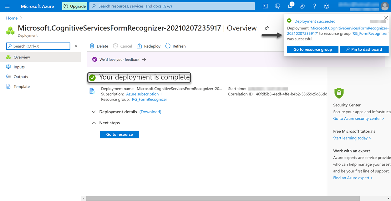
Task: Click the Cancel toolbar button
Action: (122, 46)
